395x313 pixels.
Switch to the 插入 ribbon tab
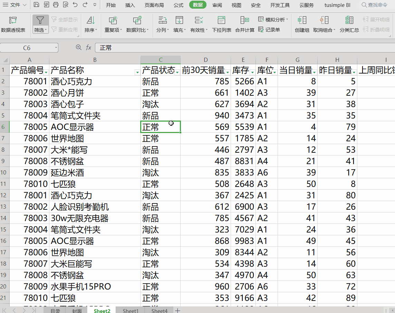130,5
